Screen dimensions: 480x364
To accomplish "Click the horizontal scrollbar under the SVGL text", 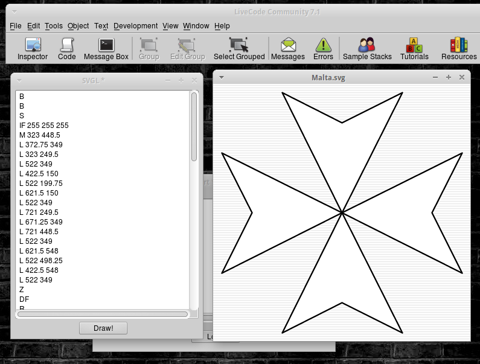I will click(103, 314).
